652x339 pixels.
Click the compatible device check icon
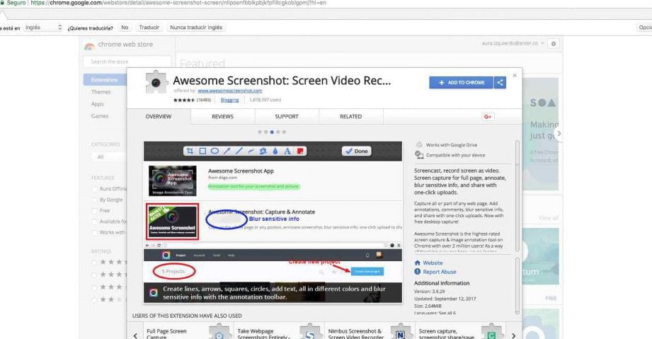[x=419, y=155]
